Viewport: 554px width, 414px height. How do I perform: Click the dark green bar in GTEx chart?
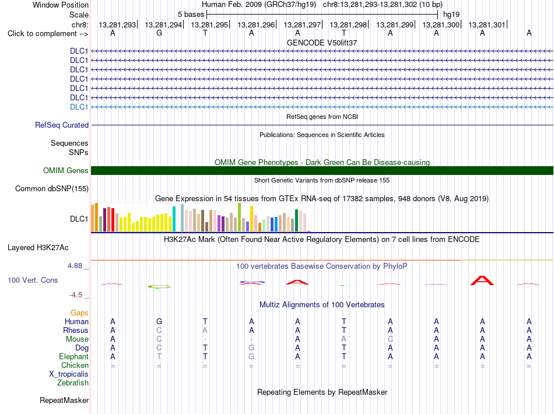pyautogui.click(x=296, y=220)
